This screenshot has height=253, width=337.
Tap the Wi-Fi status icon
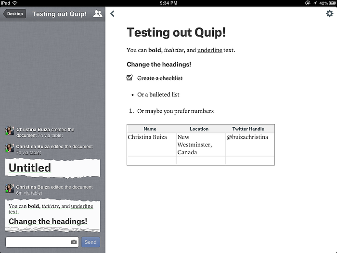(x=15, y=3)
